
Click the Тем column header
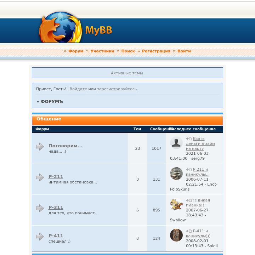(x=137, y=129)
